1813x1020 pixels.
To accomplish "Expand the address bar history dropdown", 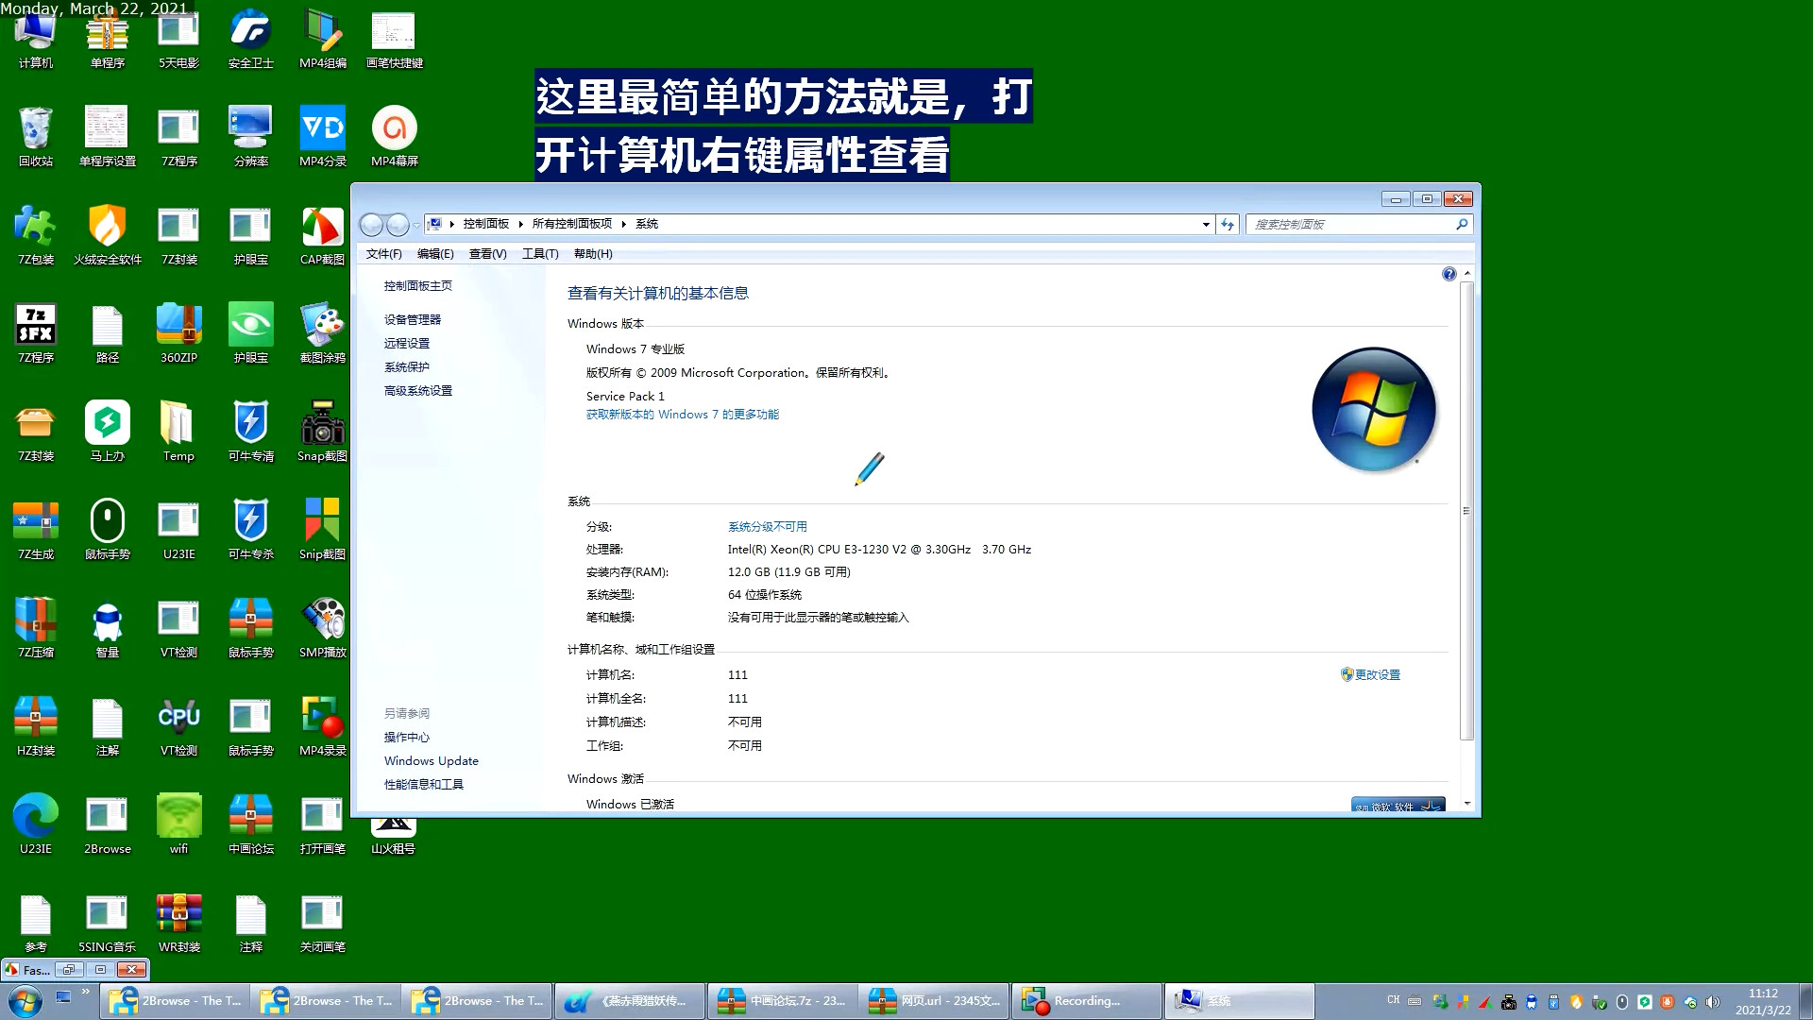I will pyautogui.click(x=1206, y=225).
